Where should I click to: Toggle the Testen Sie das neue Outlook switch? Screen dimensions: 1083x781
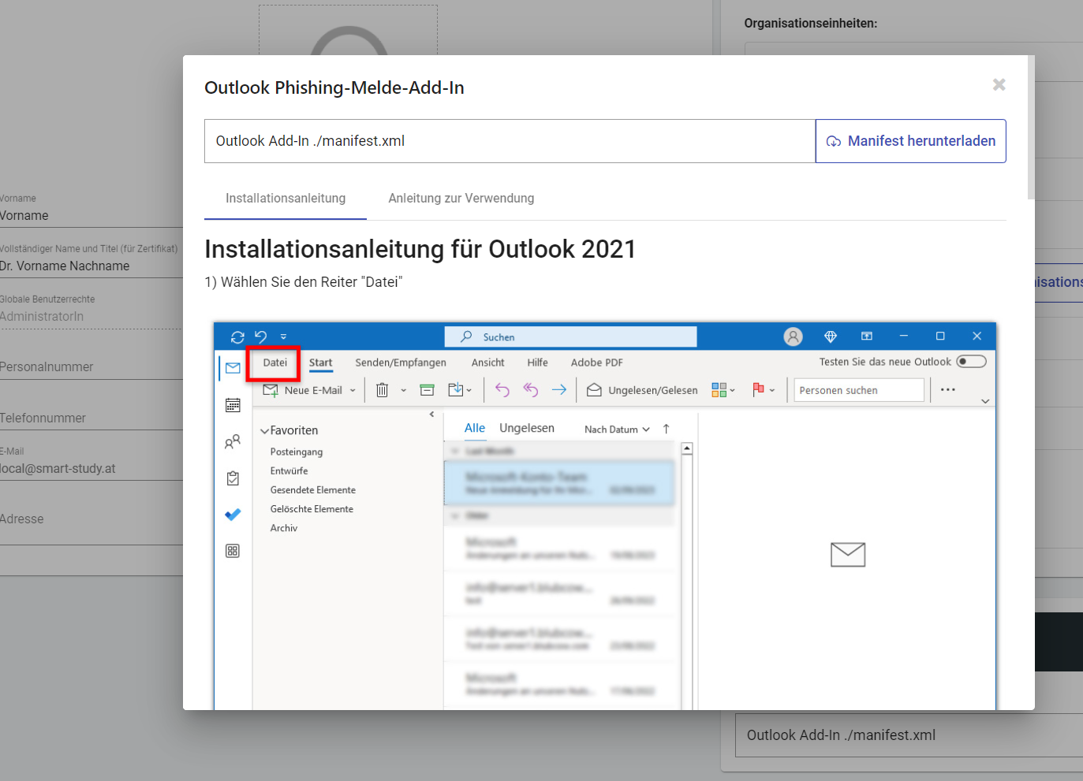971,362
